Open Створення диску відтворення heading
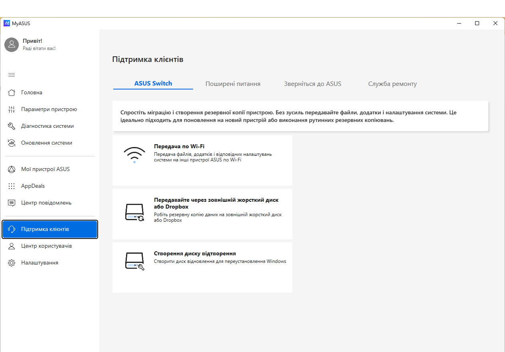This screenshot has height=352, width=505. click(195, 254)
